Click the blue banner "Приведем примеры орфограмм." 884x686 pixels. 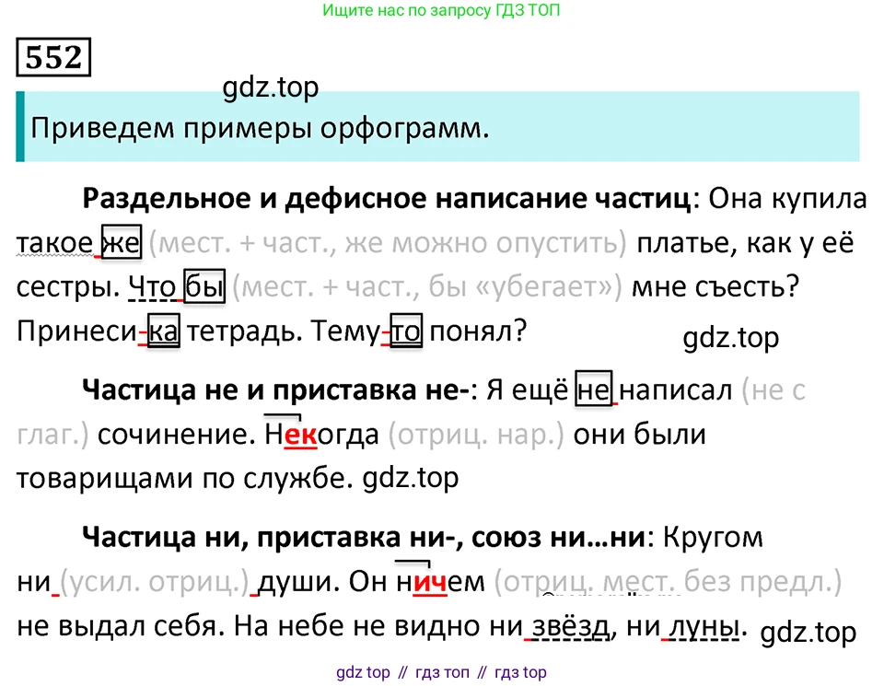coord(258,127)
